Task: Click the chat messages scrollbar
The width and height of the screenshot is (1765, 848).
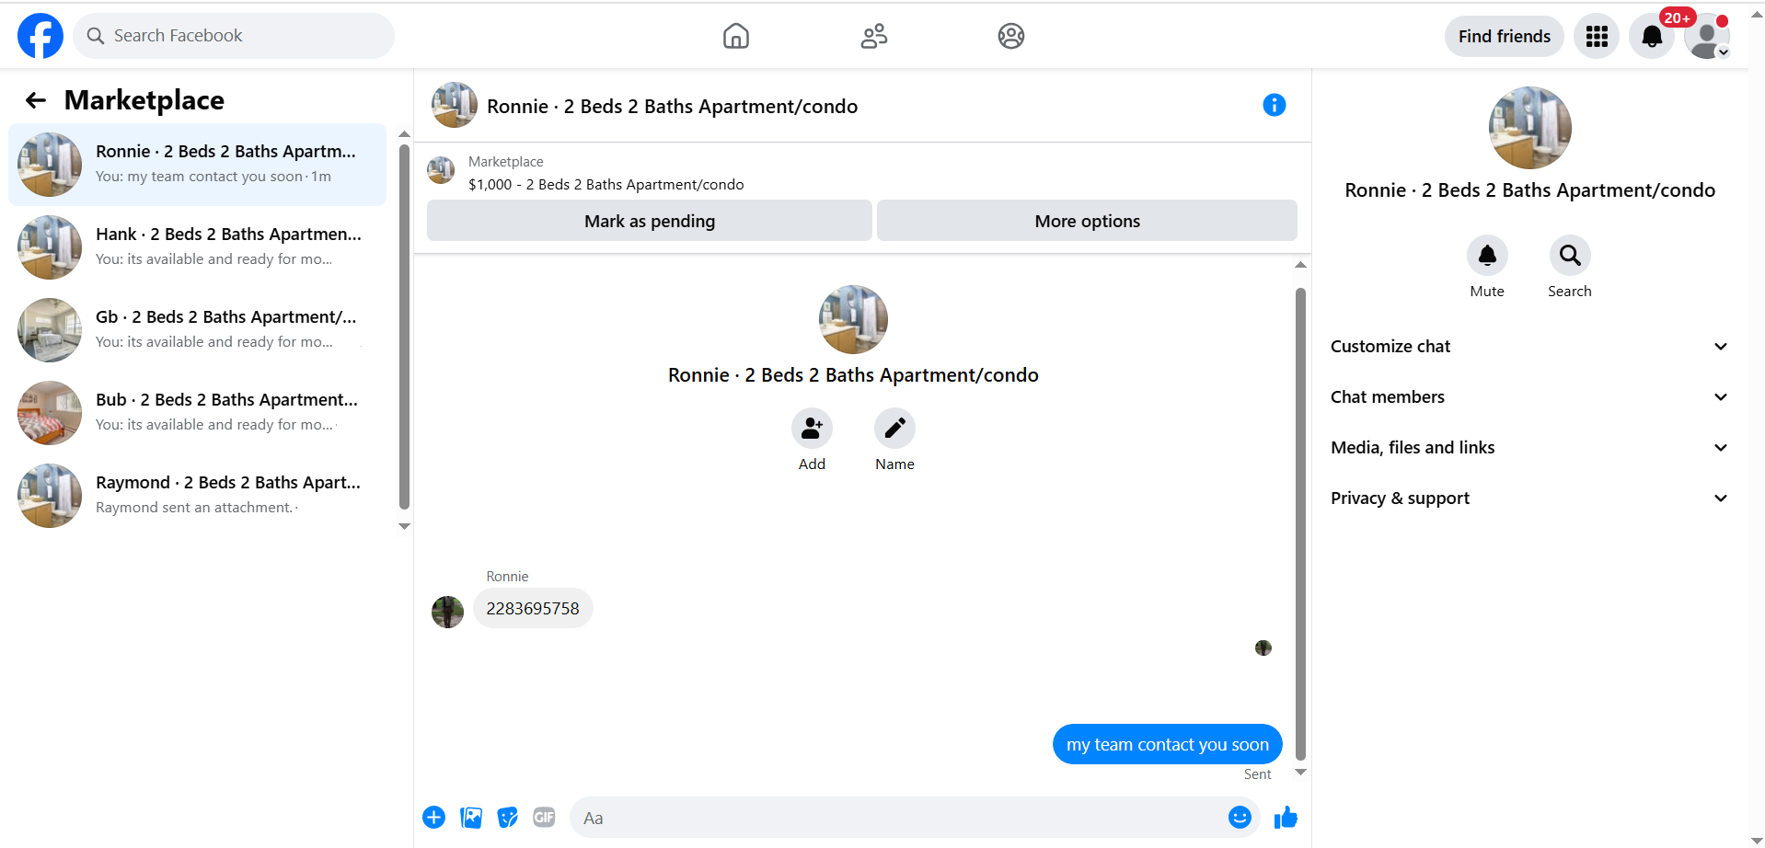Action: click(x=1300, y=524)
